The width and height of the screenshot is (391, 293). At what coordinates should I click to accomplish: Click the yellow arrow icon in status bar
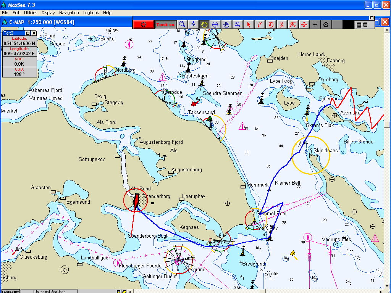pyautogui.click(x=124, y=291)
